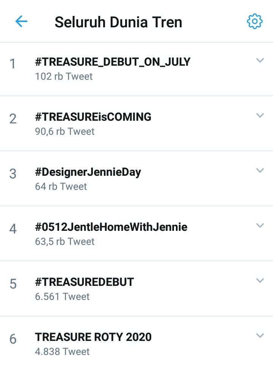Viewport: 273px width, 369px height.
Task: Click the 6.561 Tweet count
Action: 62,296
